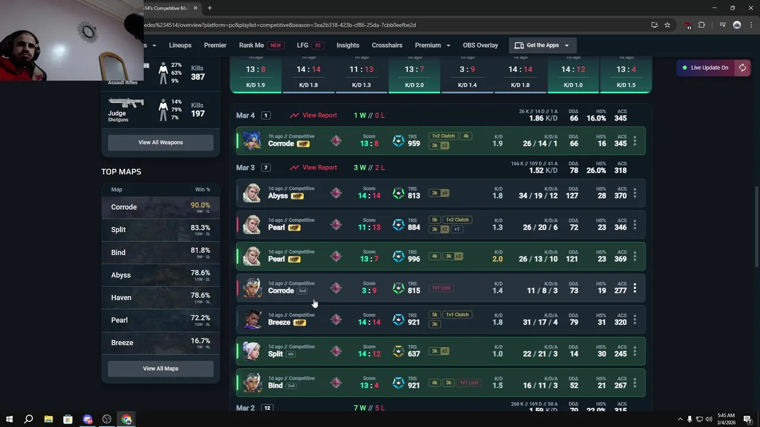Open the Premier nav item

coord(215,45)
